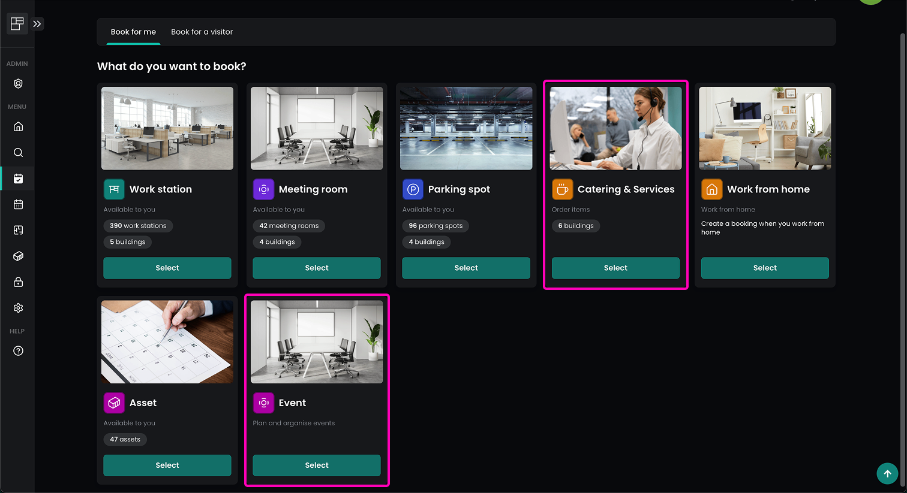Image resolution: width=907 pixels, height=493 pixels.
Task: Switch to the Book for a visitor tab
Action: tap(202, 32)
